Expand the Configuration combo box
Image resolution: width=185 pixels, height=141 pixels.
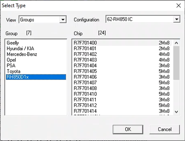(x=176, y=19)
